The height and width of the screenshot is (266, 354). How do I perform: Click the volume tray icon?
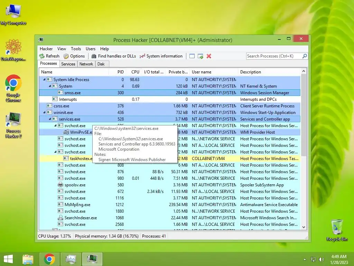tap(321, 259)
